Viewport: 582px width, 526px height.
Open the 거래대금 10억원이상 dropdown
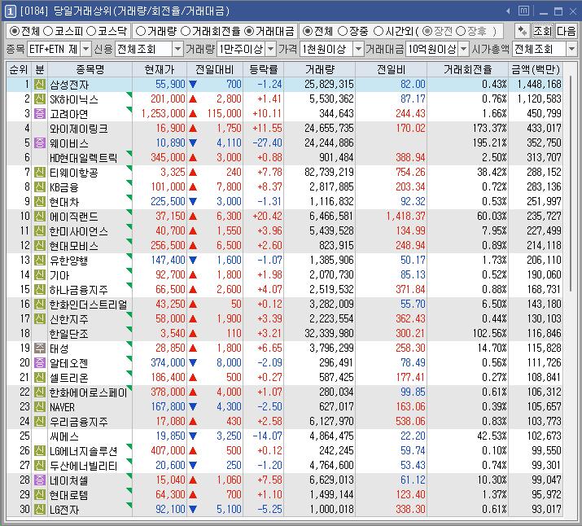pos(464,49)
